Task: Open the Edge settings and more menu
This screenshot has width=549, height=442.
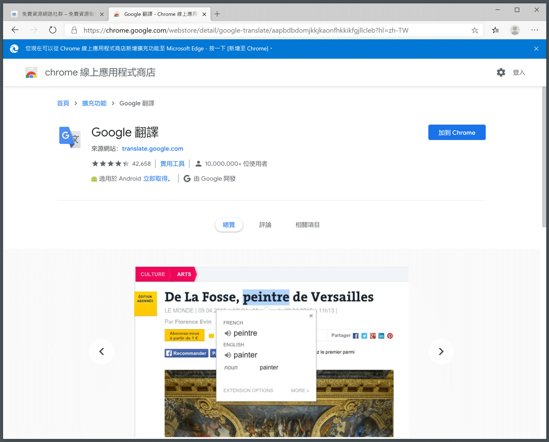Action: [534, 30]
